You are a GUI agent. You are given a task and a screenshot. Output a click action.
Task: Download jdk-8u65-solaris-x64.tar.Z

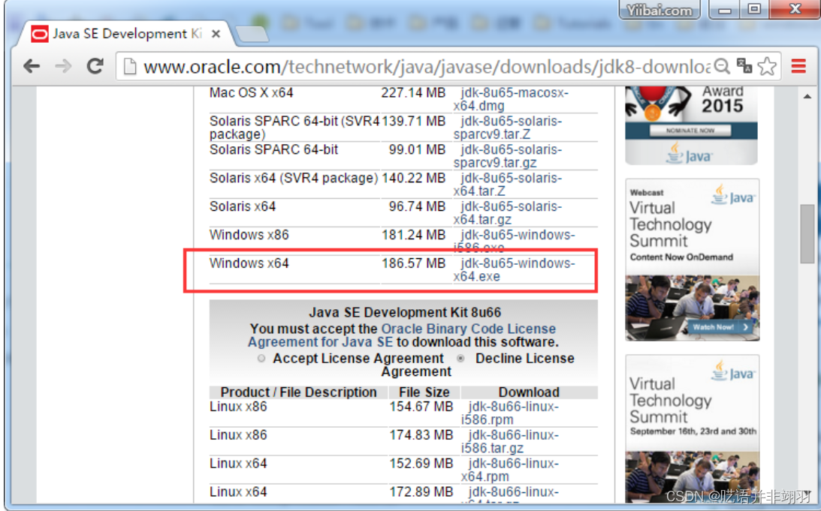[x=507, y=185]
